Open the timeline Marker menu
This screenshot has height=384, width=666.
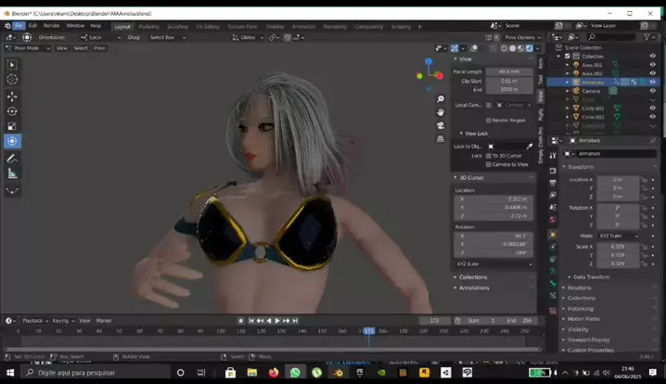pyautogui.click(x=104, y=321)
